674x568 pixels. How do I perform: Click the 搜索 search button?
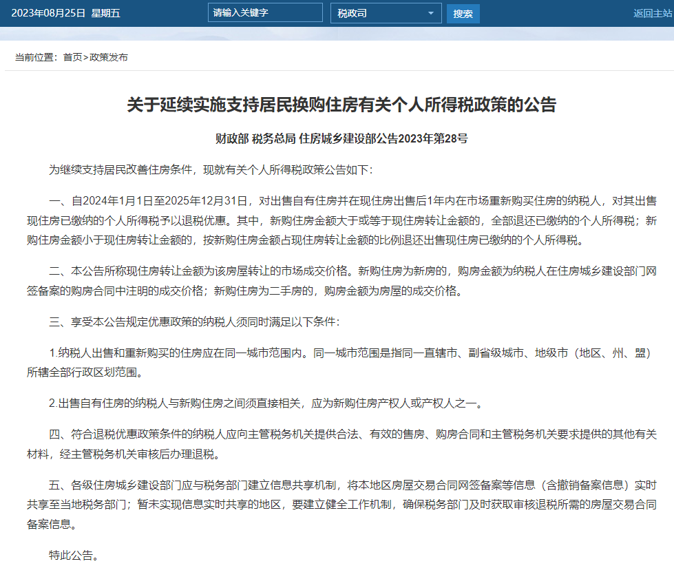[463, 14]
